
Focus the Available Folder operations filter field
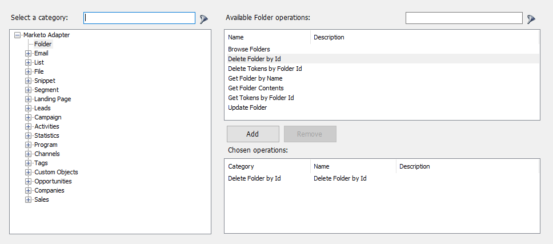point(463,18)
